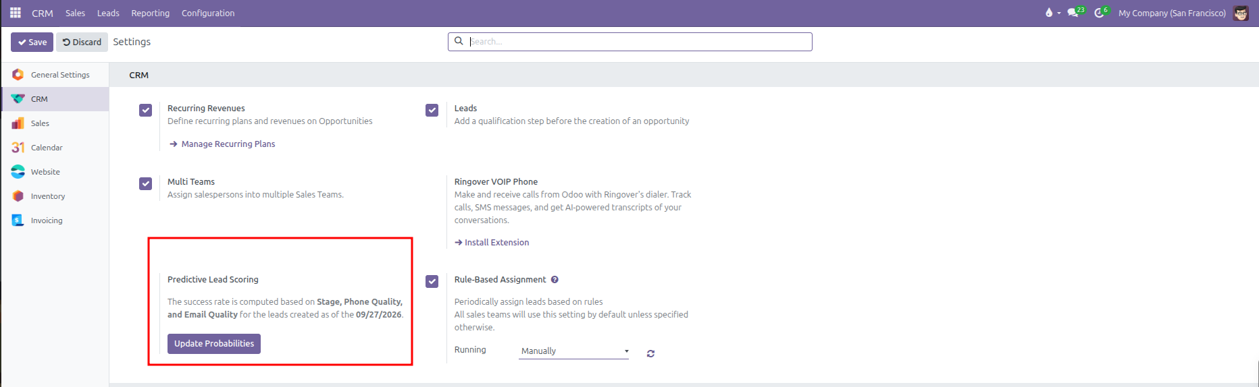1259x387 pixels.
Task: Click the Multi Teams label
Action: [191, 181]
